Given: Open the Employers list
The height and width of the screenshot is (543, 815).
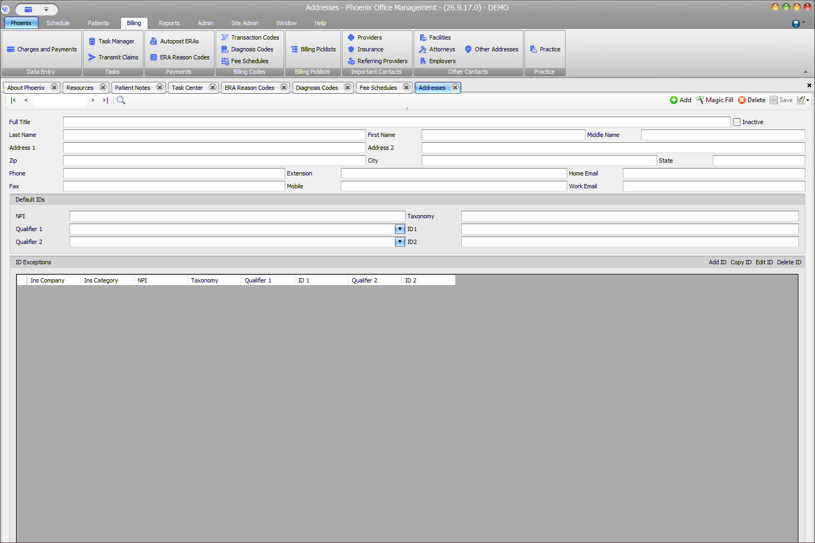Looking at the screenshot, I should click(437, 61).
